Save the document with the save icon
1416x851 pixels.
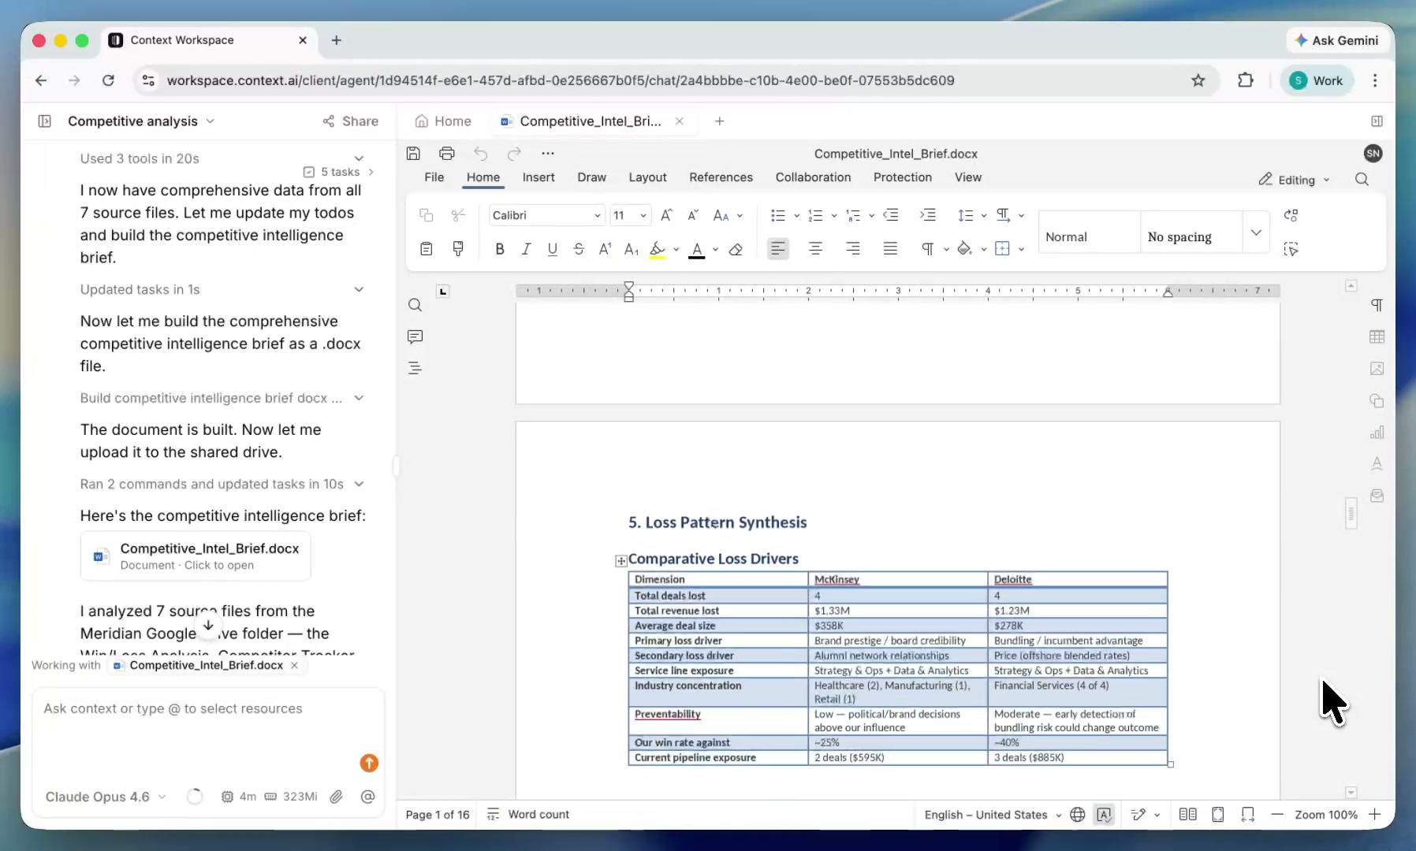[x=413, y=154]
